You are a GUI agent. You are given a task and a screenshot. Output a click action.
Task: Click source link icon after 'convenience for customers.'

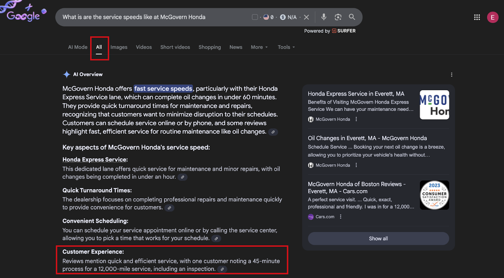tap(169, 208)
